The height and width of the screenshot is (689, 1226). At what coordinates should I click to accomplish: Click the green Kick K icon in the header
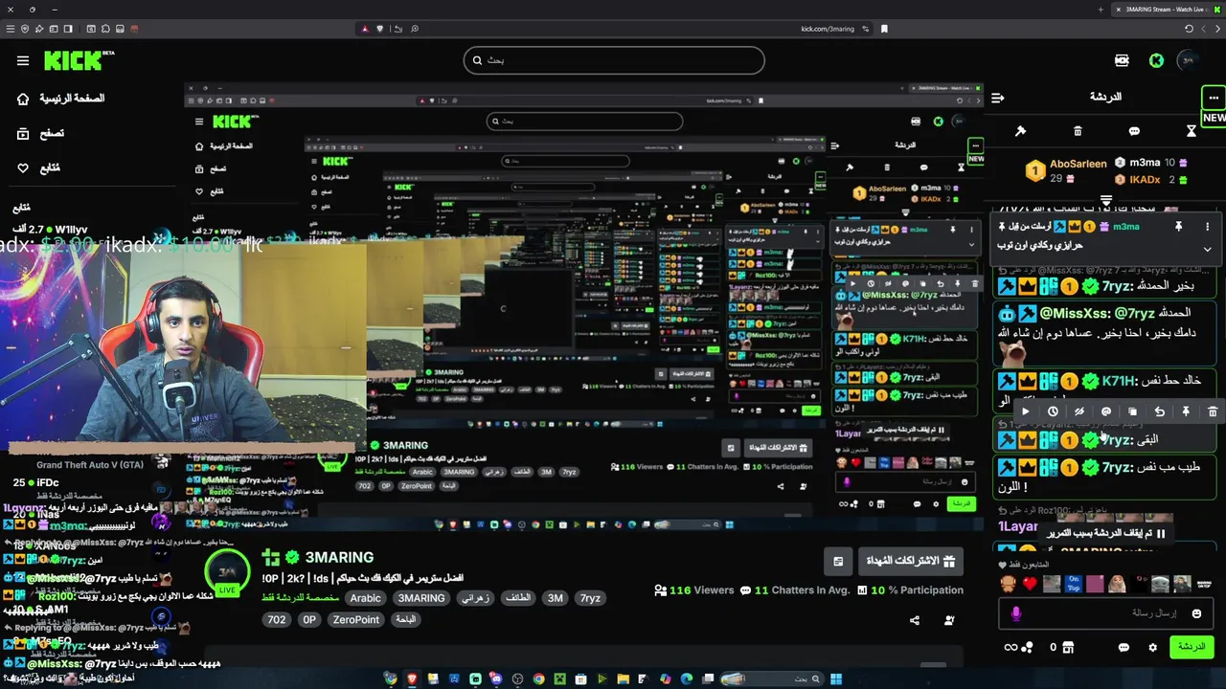pyautogui.click(x=1156, y=60)
